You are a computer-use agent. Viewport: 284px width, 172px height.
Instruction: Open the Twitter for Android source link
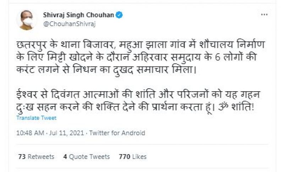click(117, 133)
